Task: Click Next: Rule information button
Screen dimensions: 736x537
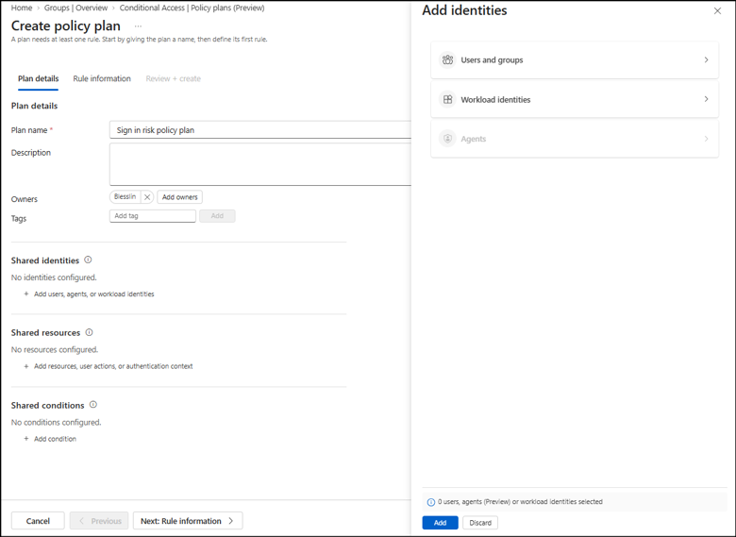Action: [x=188, y=521]
